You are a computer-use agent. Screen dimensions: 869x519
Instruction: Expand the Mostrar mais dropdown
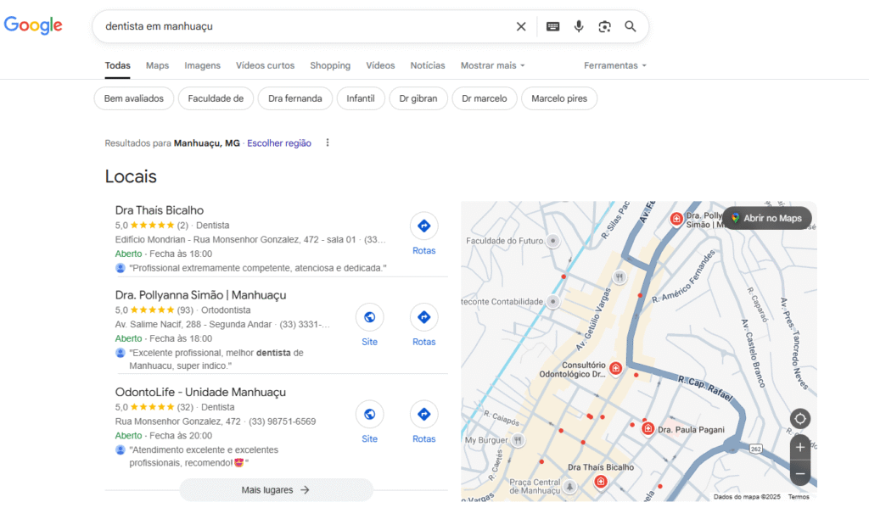[493, 65]
